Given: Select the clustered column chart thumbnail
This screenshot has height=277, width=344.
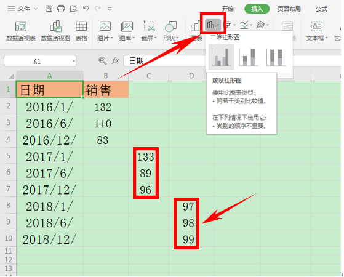Looking at the screenshot, I should pyautogui.click(x=222, y=57).
